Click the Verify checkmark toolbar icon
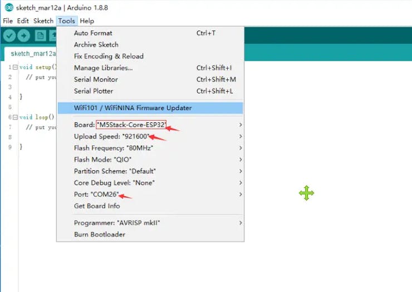The image size is (412, 292). [9, 36]
